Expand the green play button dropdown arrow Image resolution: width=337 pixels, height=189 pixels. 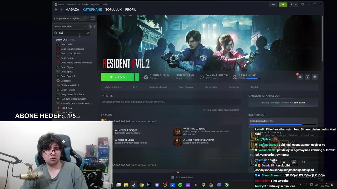click(137, 77)
